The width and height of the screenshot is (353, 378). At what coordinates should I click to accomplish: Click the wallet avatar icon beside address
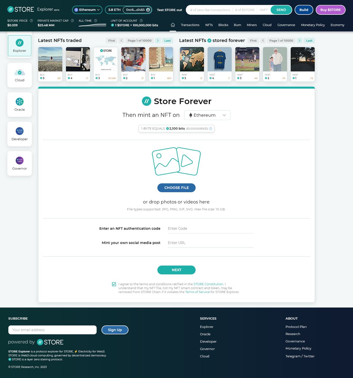[148, 10]
